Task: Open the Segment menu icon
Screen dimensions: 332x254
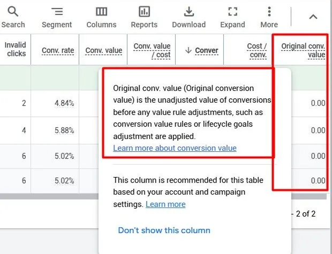Action: [57, 11]
